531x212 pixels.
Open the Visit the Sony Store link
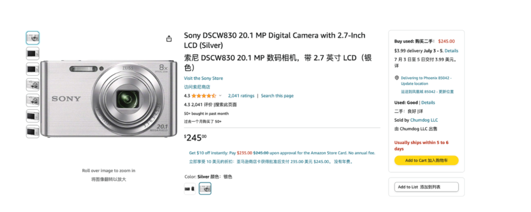pos(204,78)
